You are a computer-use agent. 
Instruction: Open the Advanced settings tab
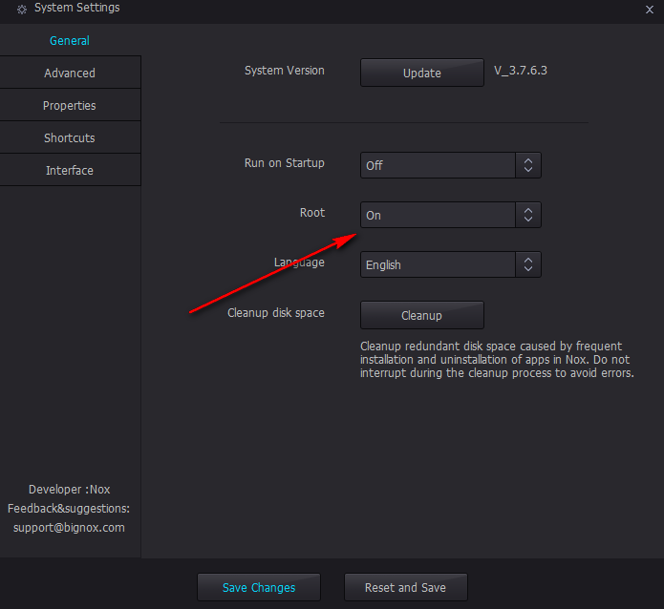[x=70, y=73]
